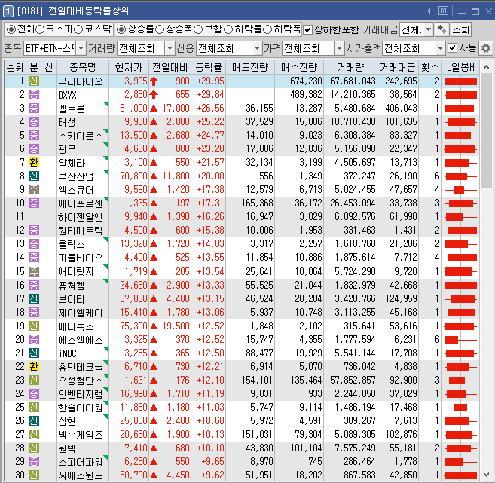
Task: Click the green memo marker on 스카이문스
Action: tap(106, 131)
